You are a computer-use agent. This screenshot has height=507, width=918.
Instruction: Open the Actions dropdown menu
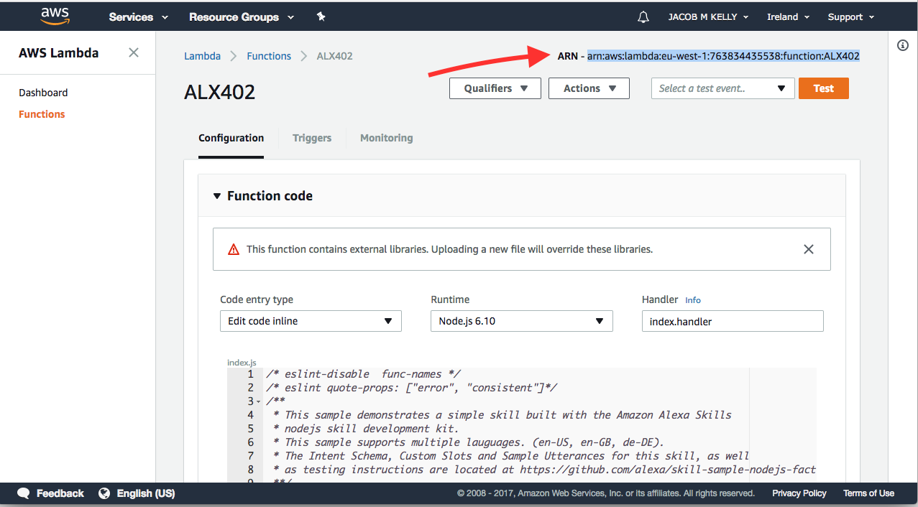click(589, 88)
